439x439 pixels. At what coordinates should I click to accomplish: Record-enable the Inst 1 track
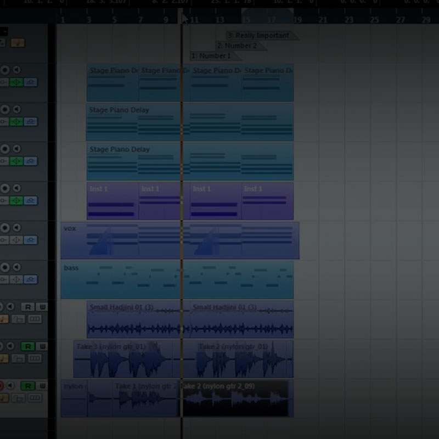[5, 188]
